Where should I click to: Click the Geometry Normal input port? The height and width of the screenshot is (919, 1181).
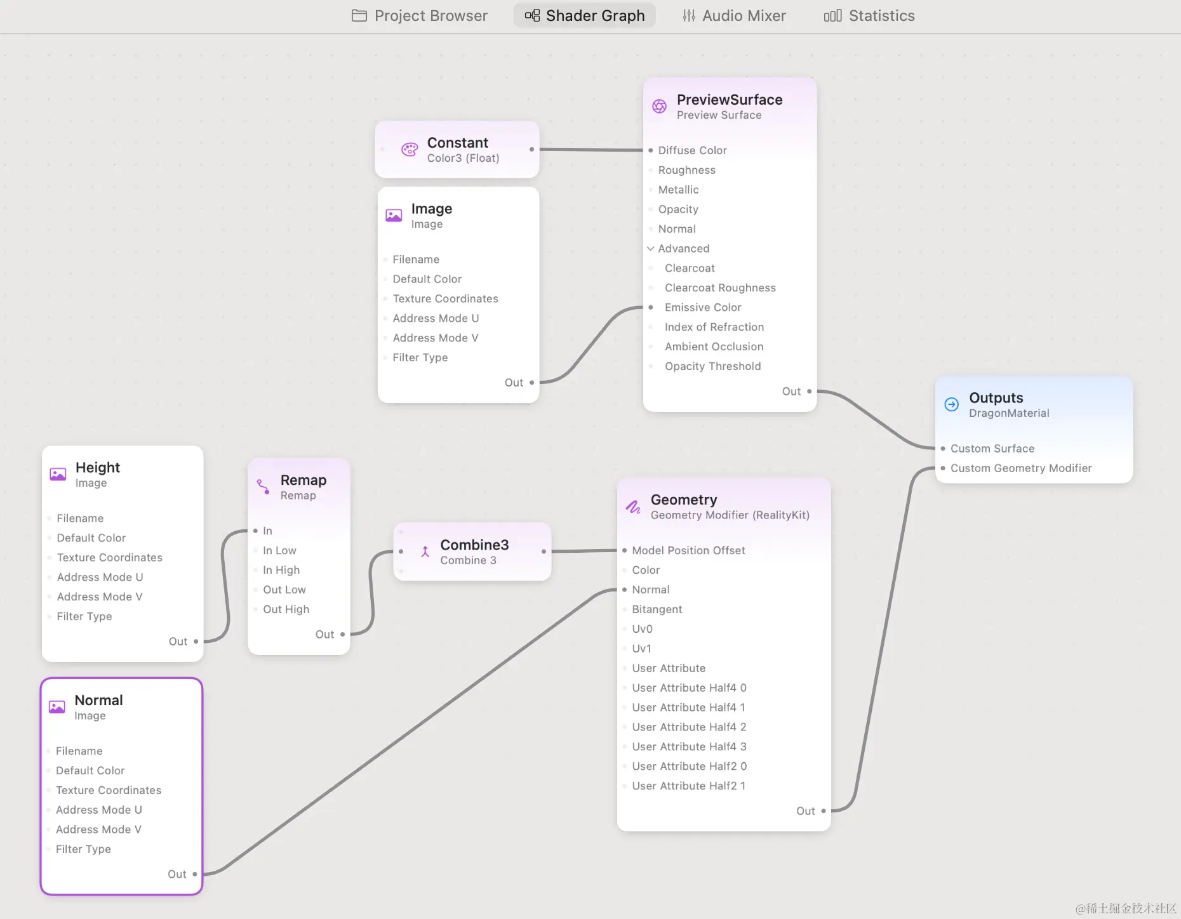pyautogui.click(x=625, y=590)
